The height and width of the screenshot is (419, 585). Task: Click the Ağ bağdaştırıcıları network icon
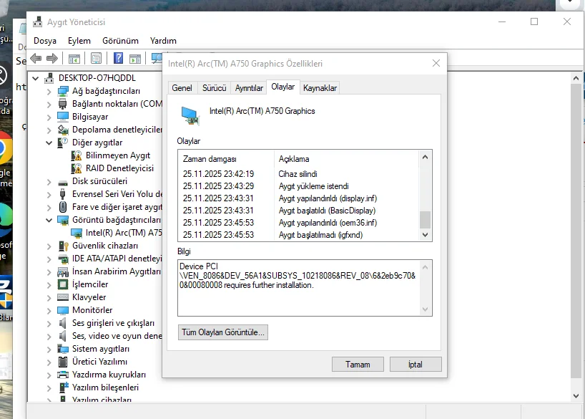(x=63, y=91)
